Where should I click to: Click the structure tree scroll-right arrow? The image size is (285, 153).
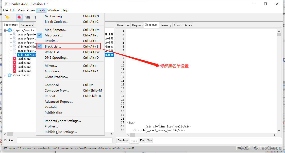click(x=112, y=134)
